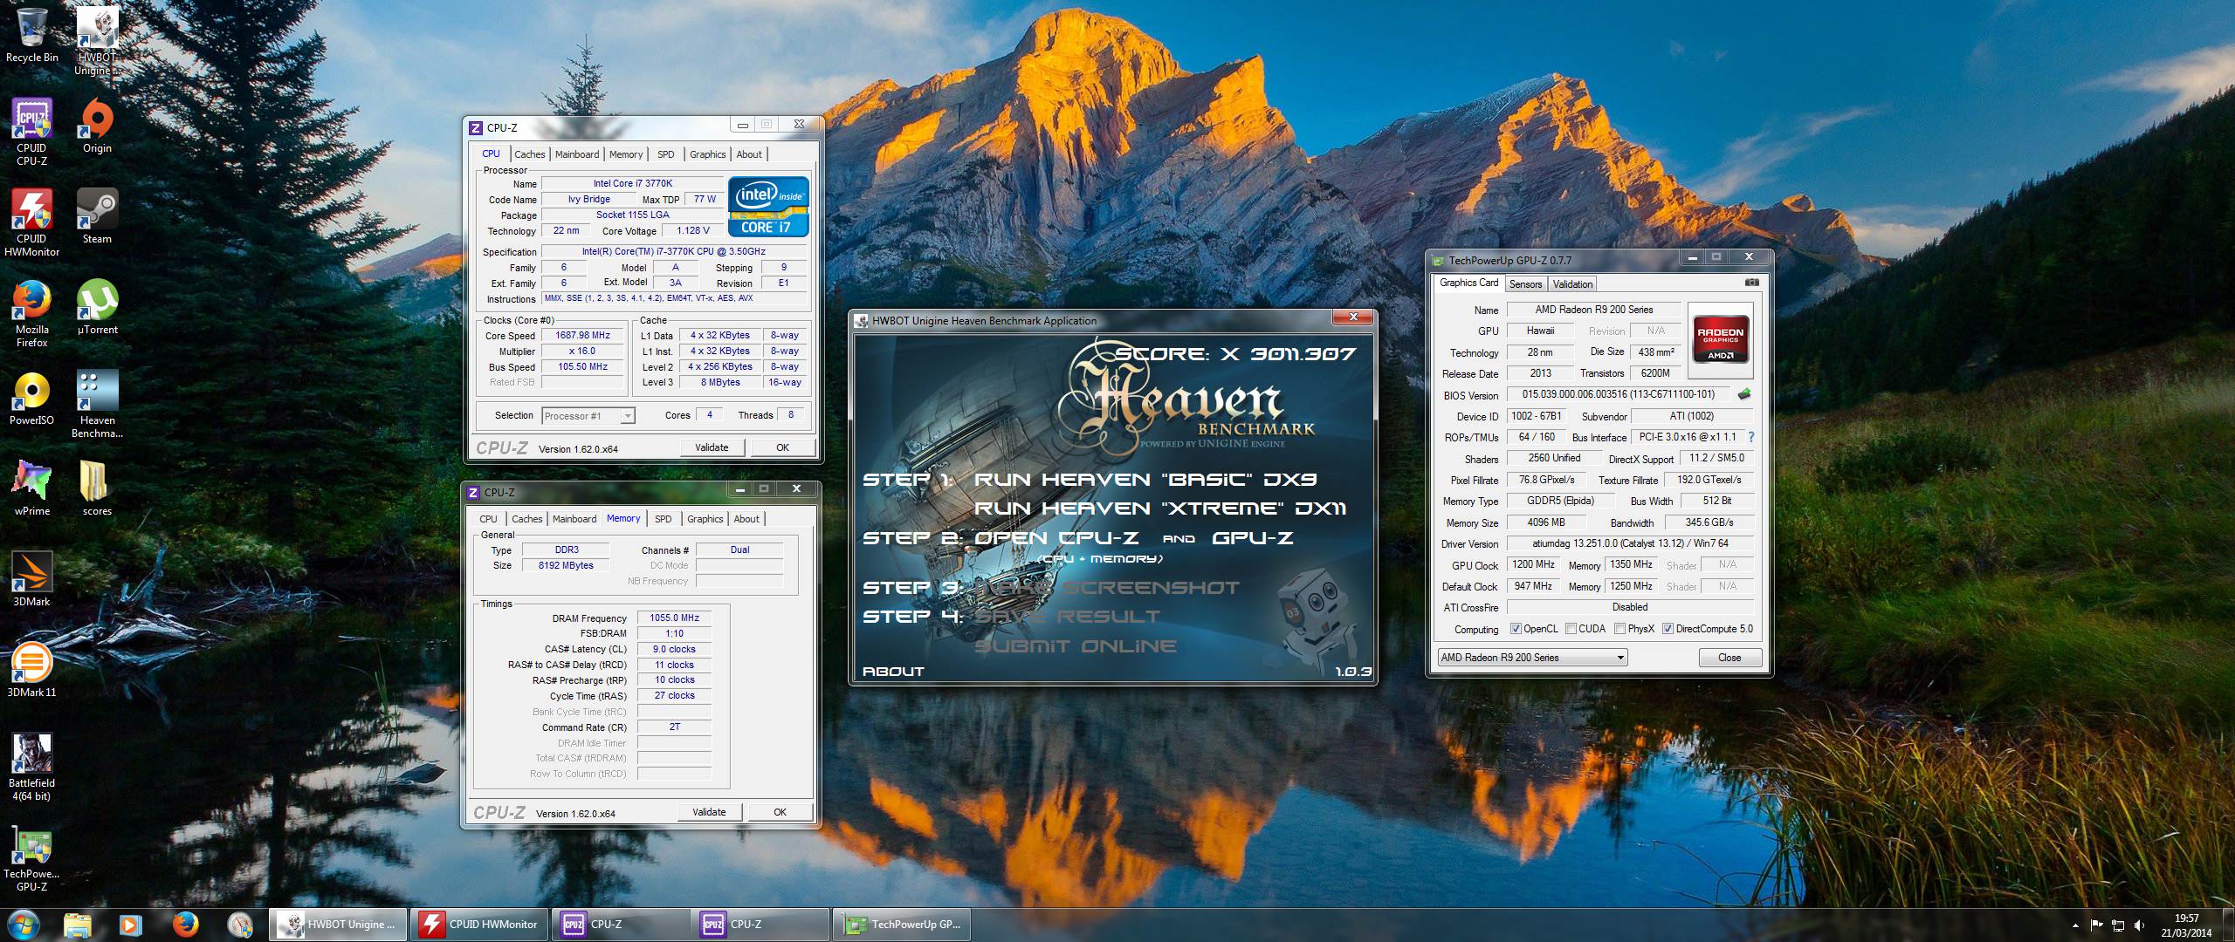This screenshot has height=942, width=2235.
Task: Click the Close button in GPU-Z
Action: click(1730, 658)
